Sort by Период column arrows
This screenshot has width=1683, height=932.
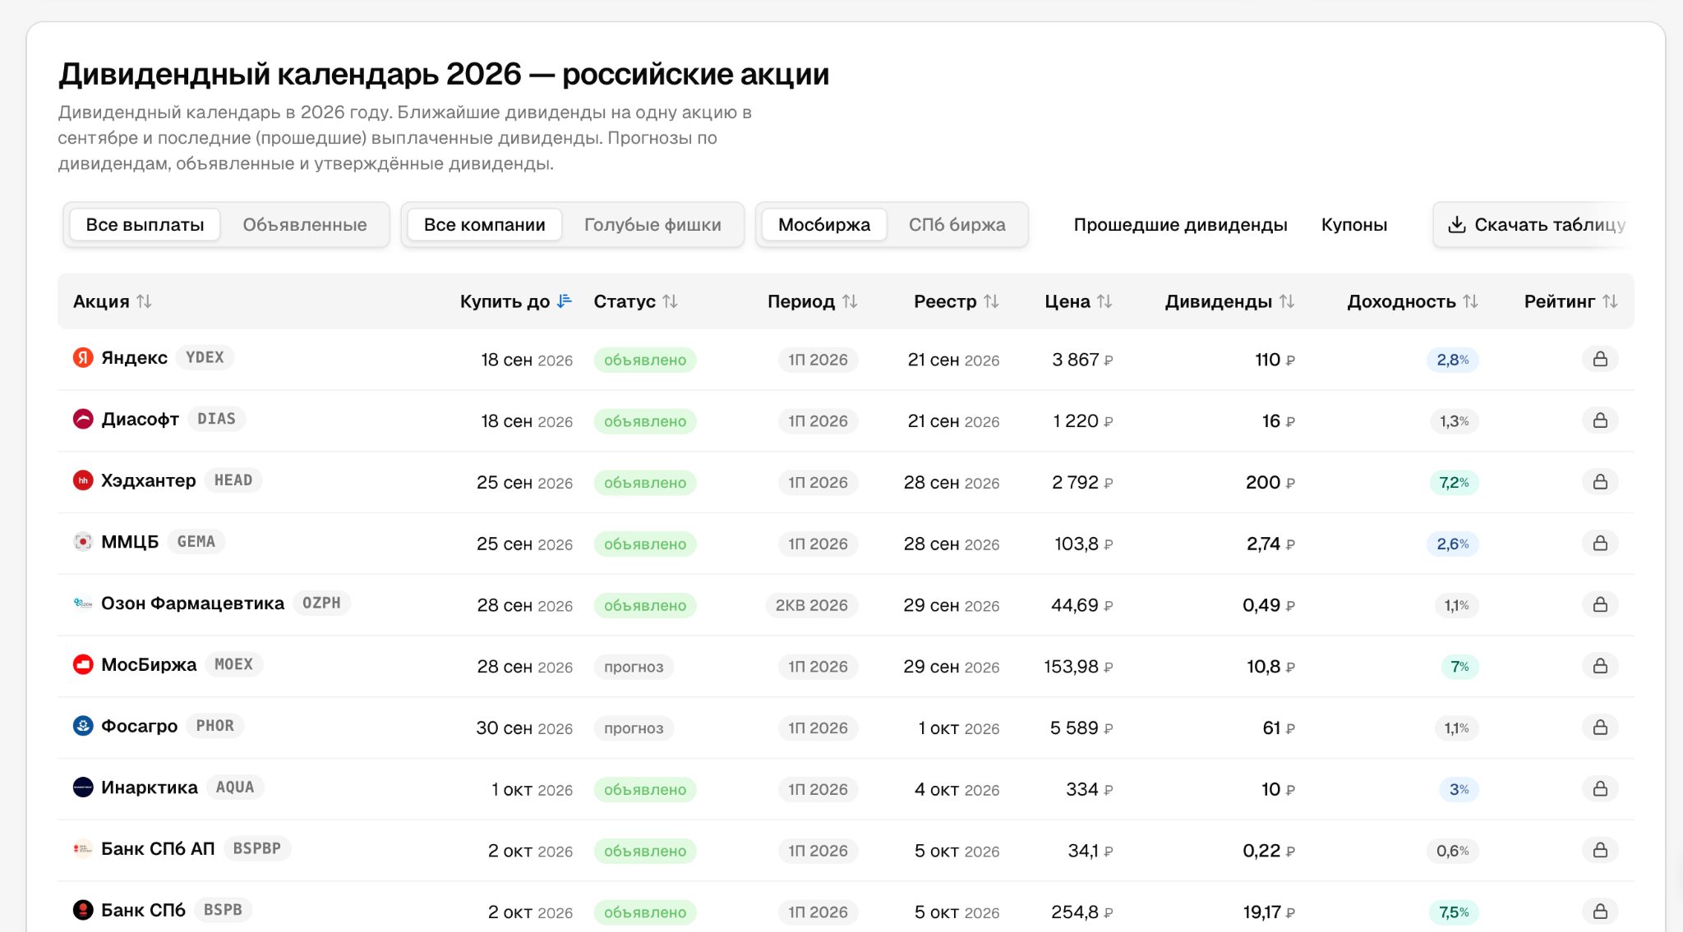coord(850,301)
